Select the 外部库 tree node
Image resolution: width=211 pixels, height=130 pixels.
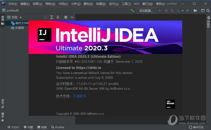[18, 28]
